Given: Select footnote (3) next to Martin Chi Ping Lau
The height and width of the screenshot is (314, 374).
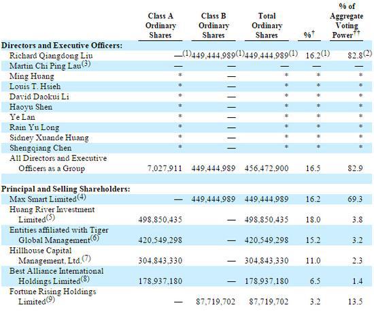Looking at the screenshot, I should [x=86, y=64].
